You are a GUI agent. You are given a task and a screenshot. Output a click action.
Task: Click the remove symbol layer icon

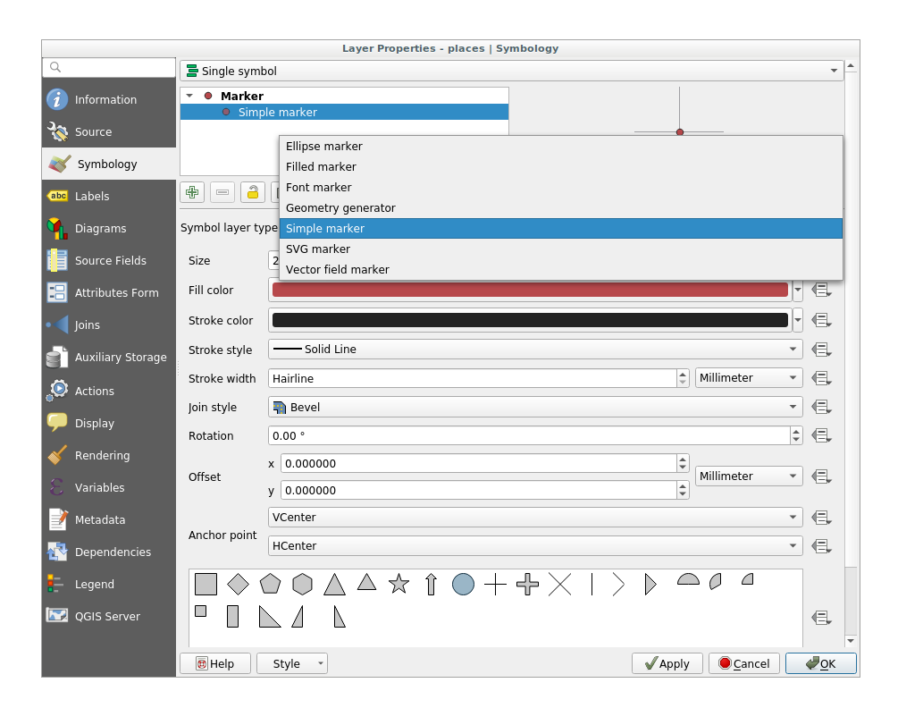222,192
